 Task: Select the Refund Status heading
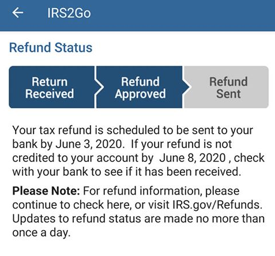(x=51, y=47)
